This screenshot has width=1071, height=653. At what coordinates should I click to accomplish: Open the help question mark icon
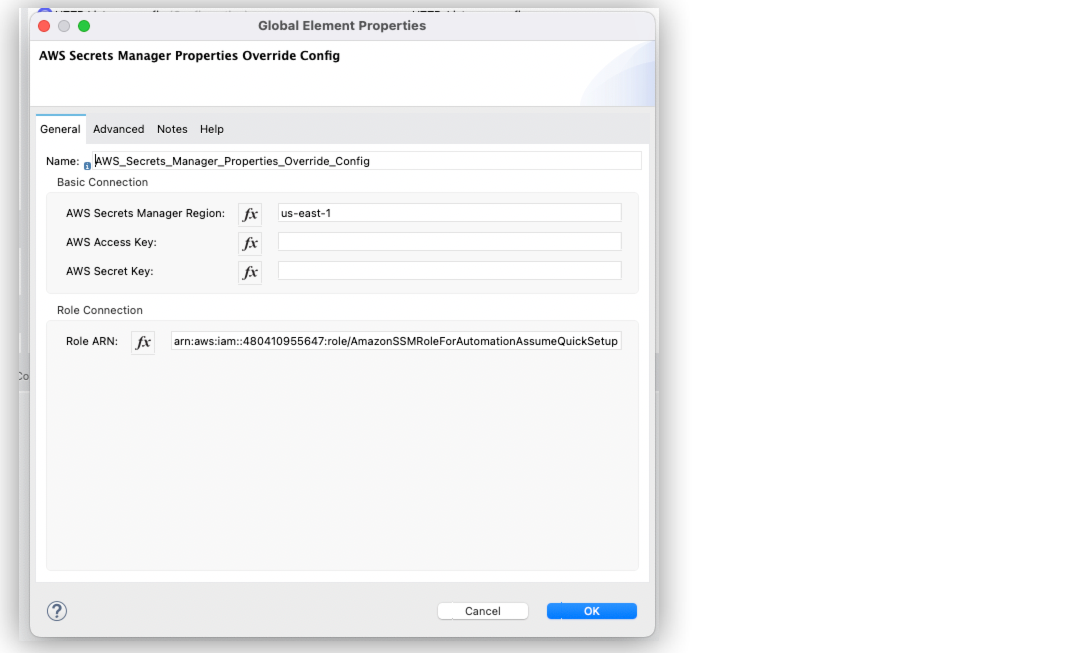tap(56, 610)
